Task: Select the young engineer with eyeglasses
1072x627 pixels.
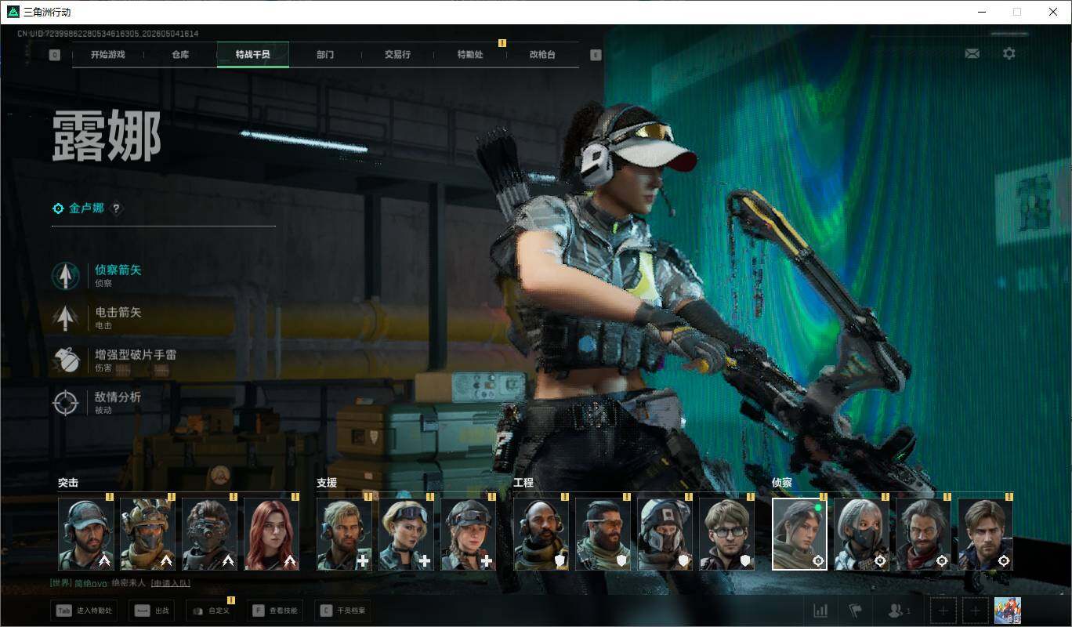Action: pos(727,535)
